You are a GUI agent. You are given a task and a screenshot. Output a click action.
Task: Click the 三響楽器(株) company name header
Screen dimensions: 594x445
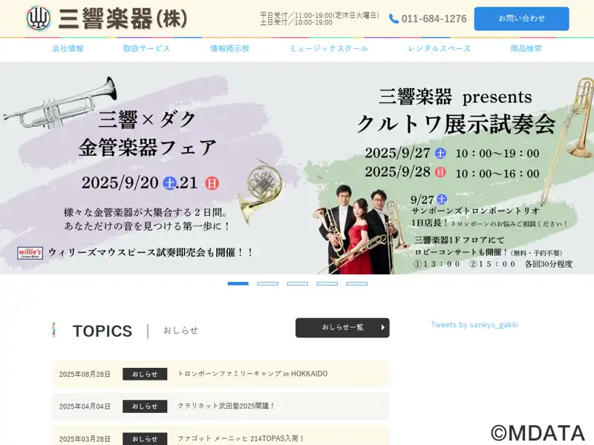123,19
